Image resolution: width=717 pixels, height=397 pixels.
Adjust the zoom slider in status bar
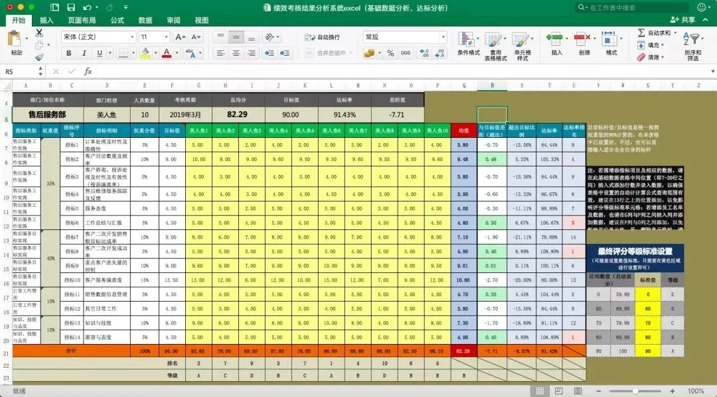tap(635, 391)
